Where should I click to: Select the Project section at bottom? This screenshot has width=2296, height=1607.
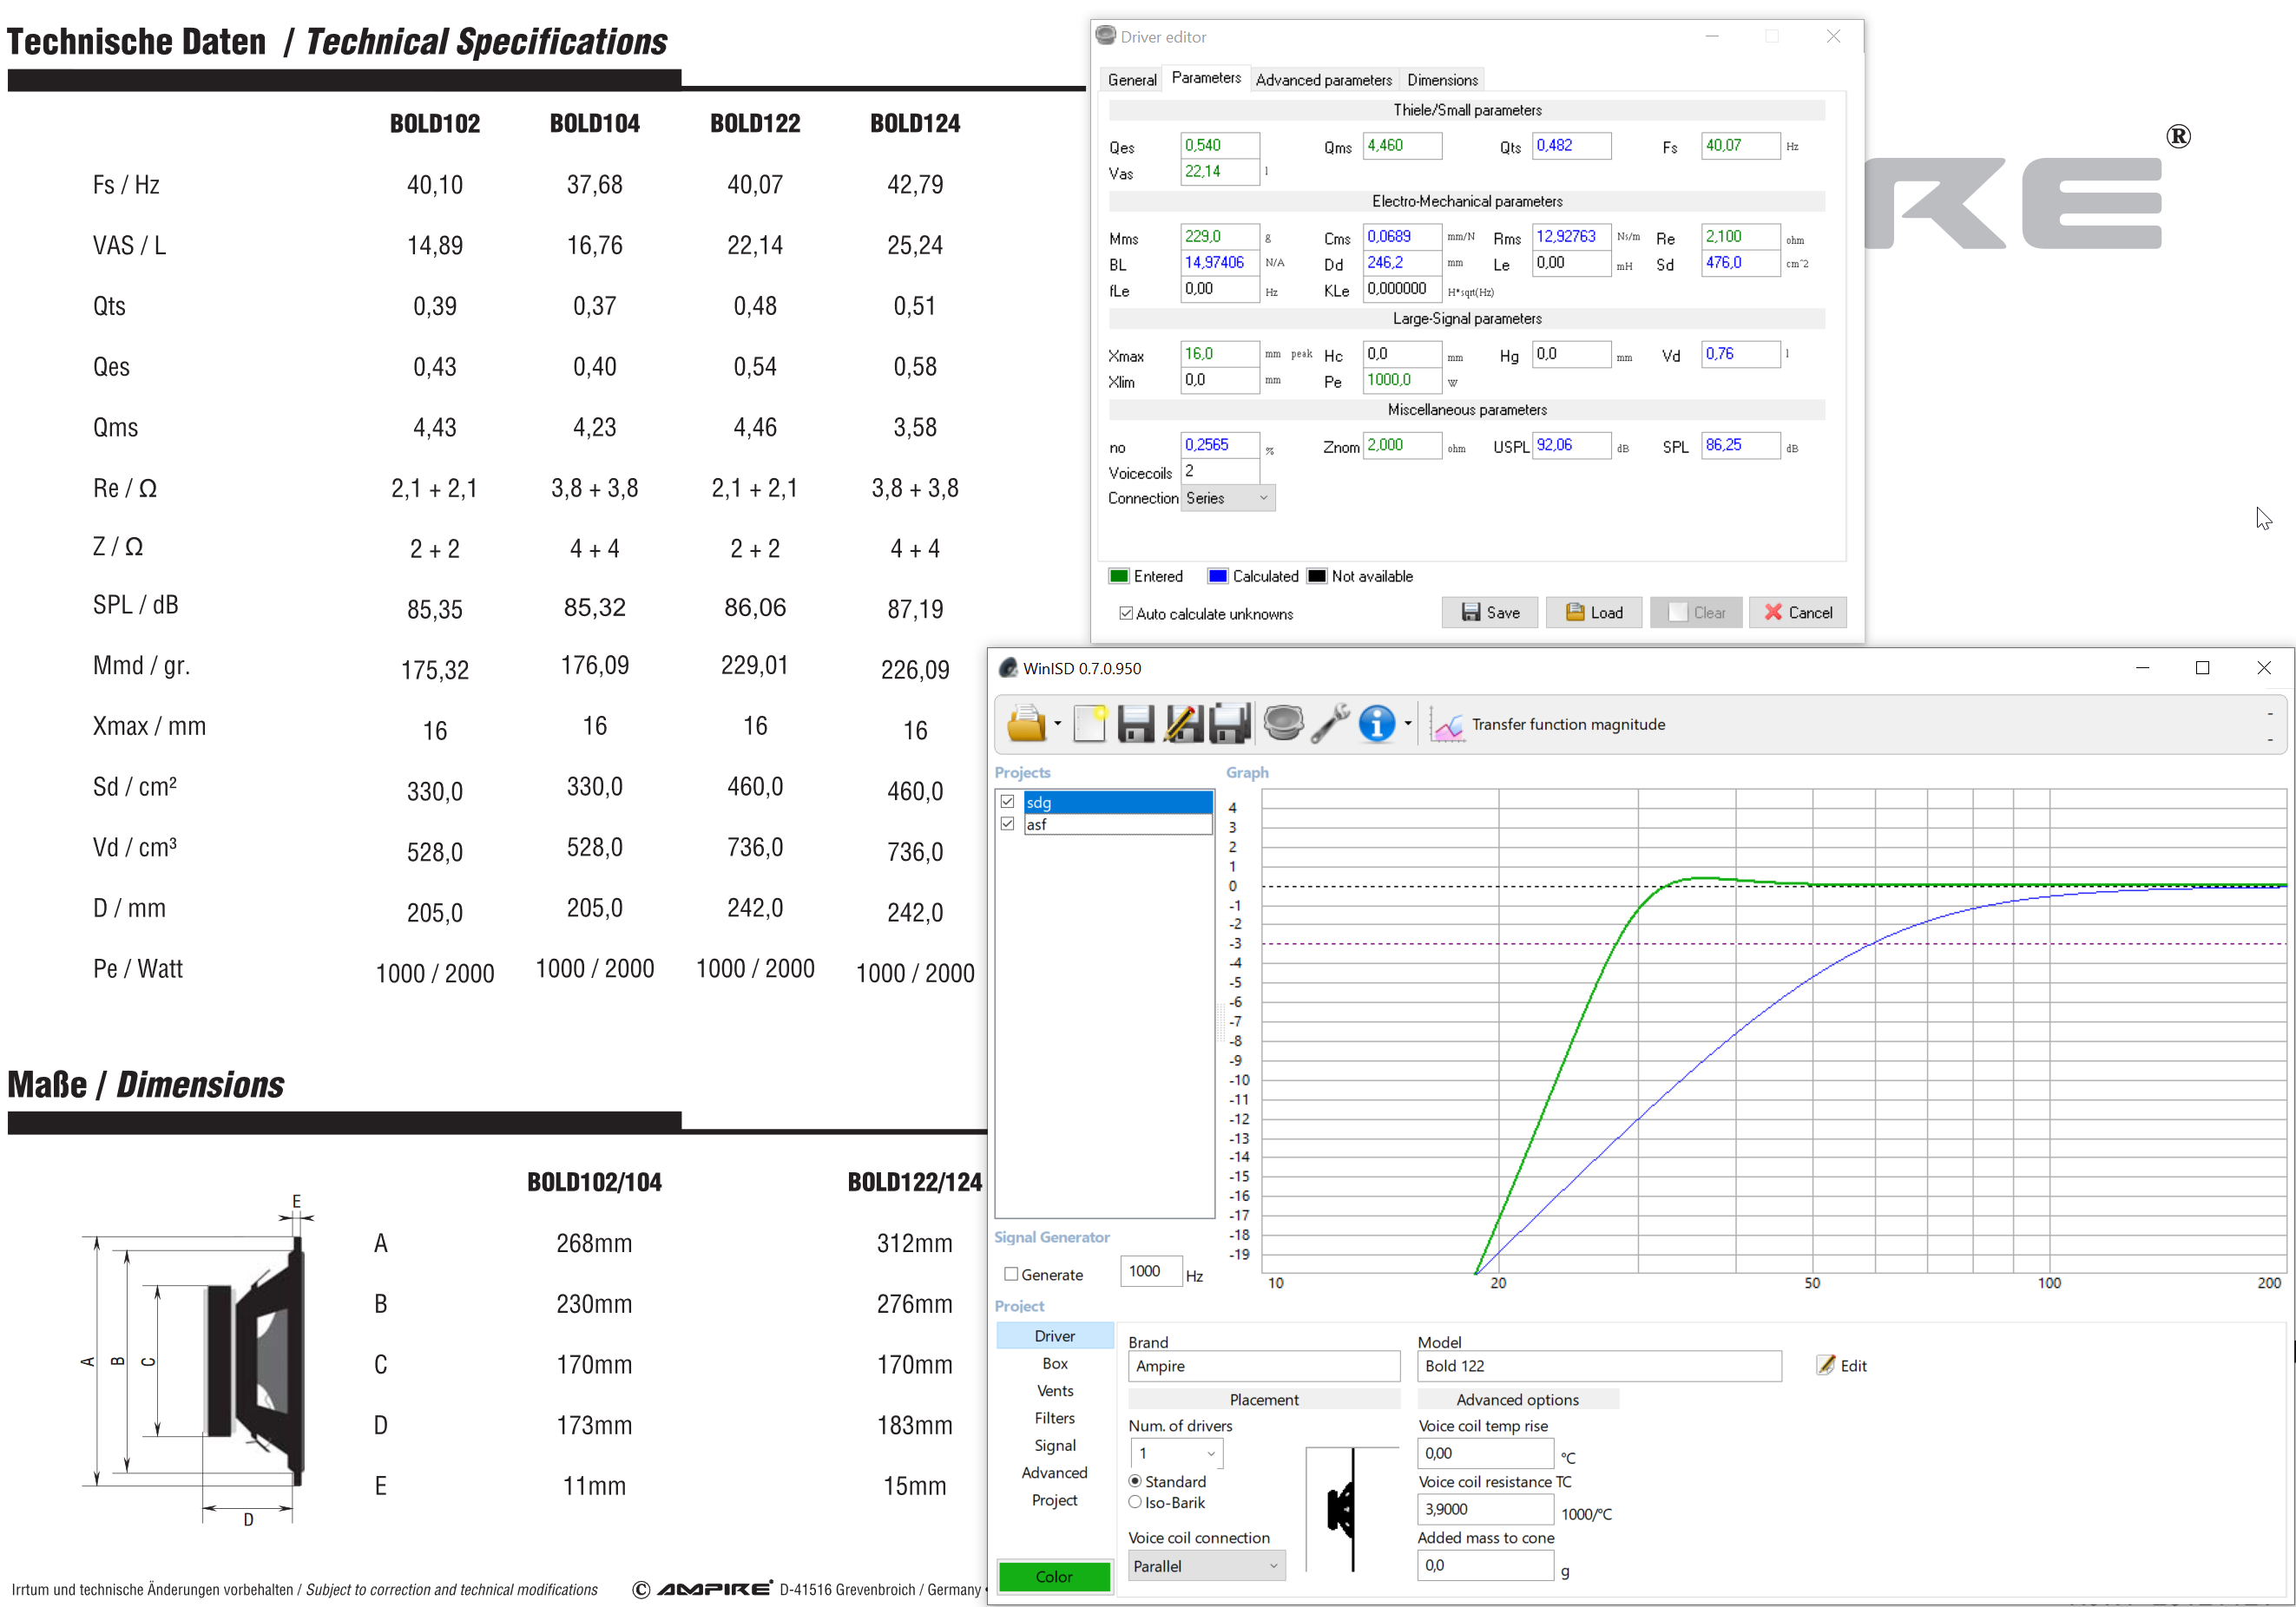[x=1055, y=1500]
